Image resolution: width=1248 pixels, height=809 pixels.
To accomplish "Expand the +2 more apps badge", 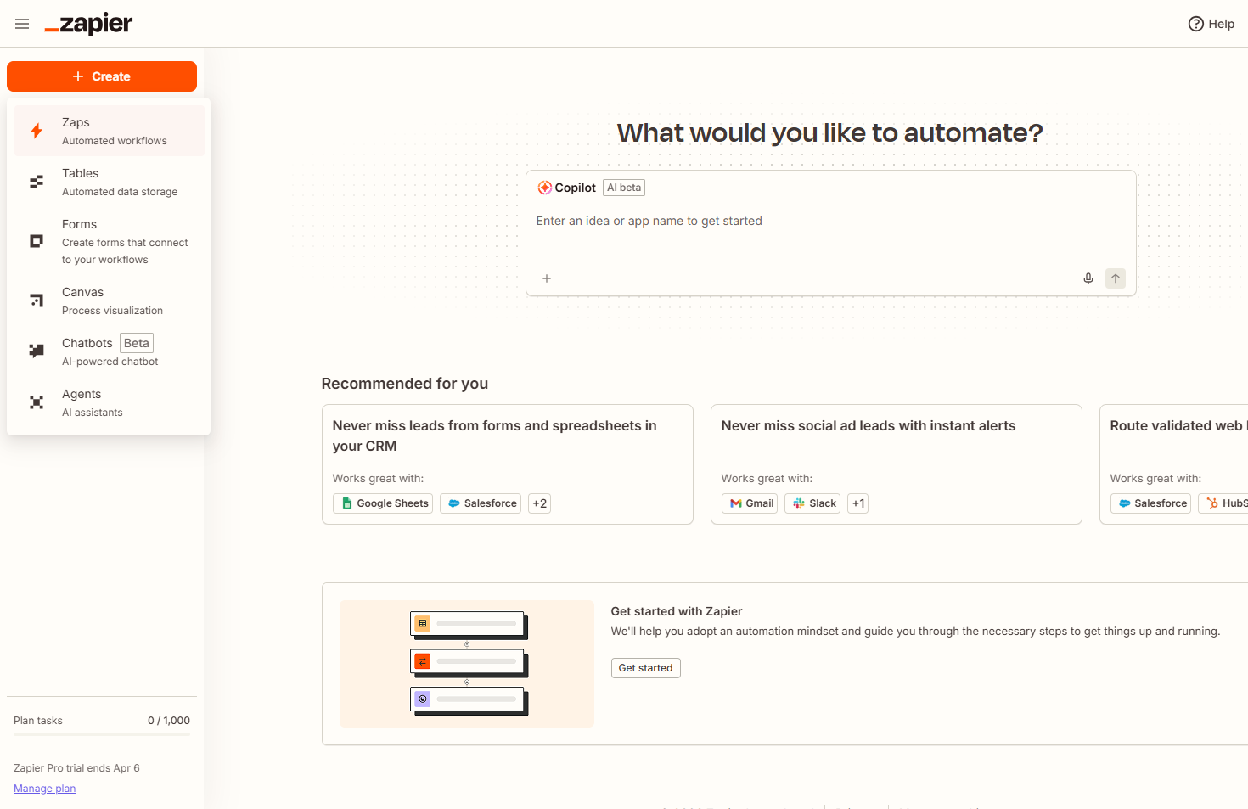I will tap(539, 503).
